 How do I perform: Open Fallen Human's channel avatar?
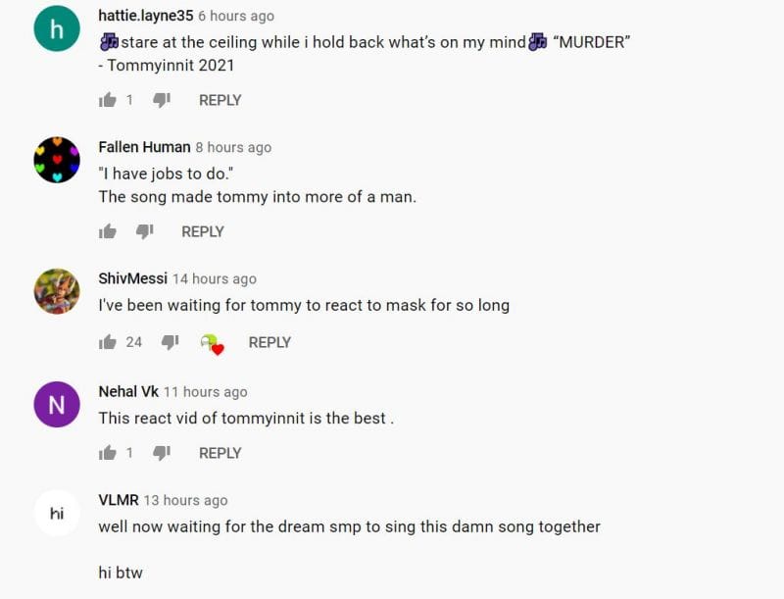pos(57,159)
